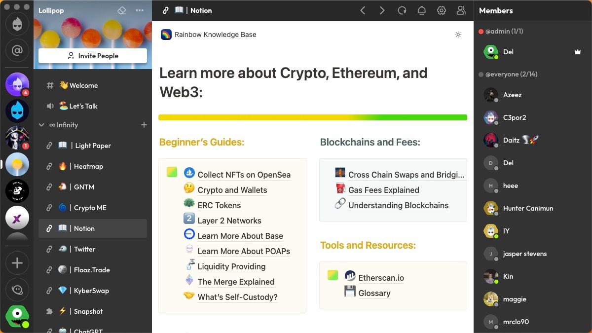
Task: Select the yellow lollipop server icon
Action: (x=17, y=164)
